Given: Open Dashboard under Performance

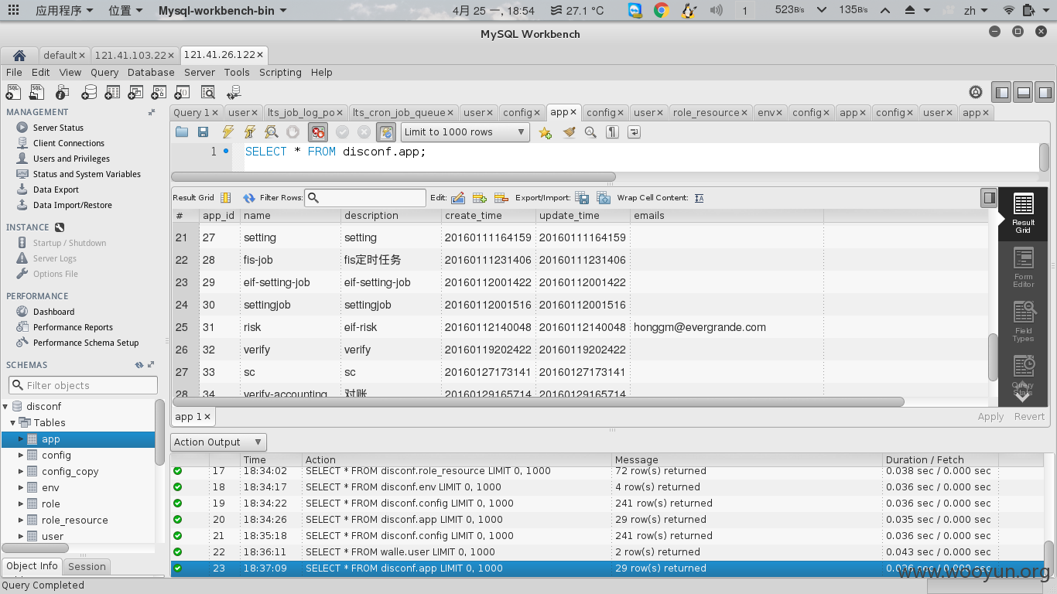Looking at the screenshot, I should tap(53, 312).
